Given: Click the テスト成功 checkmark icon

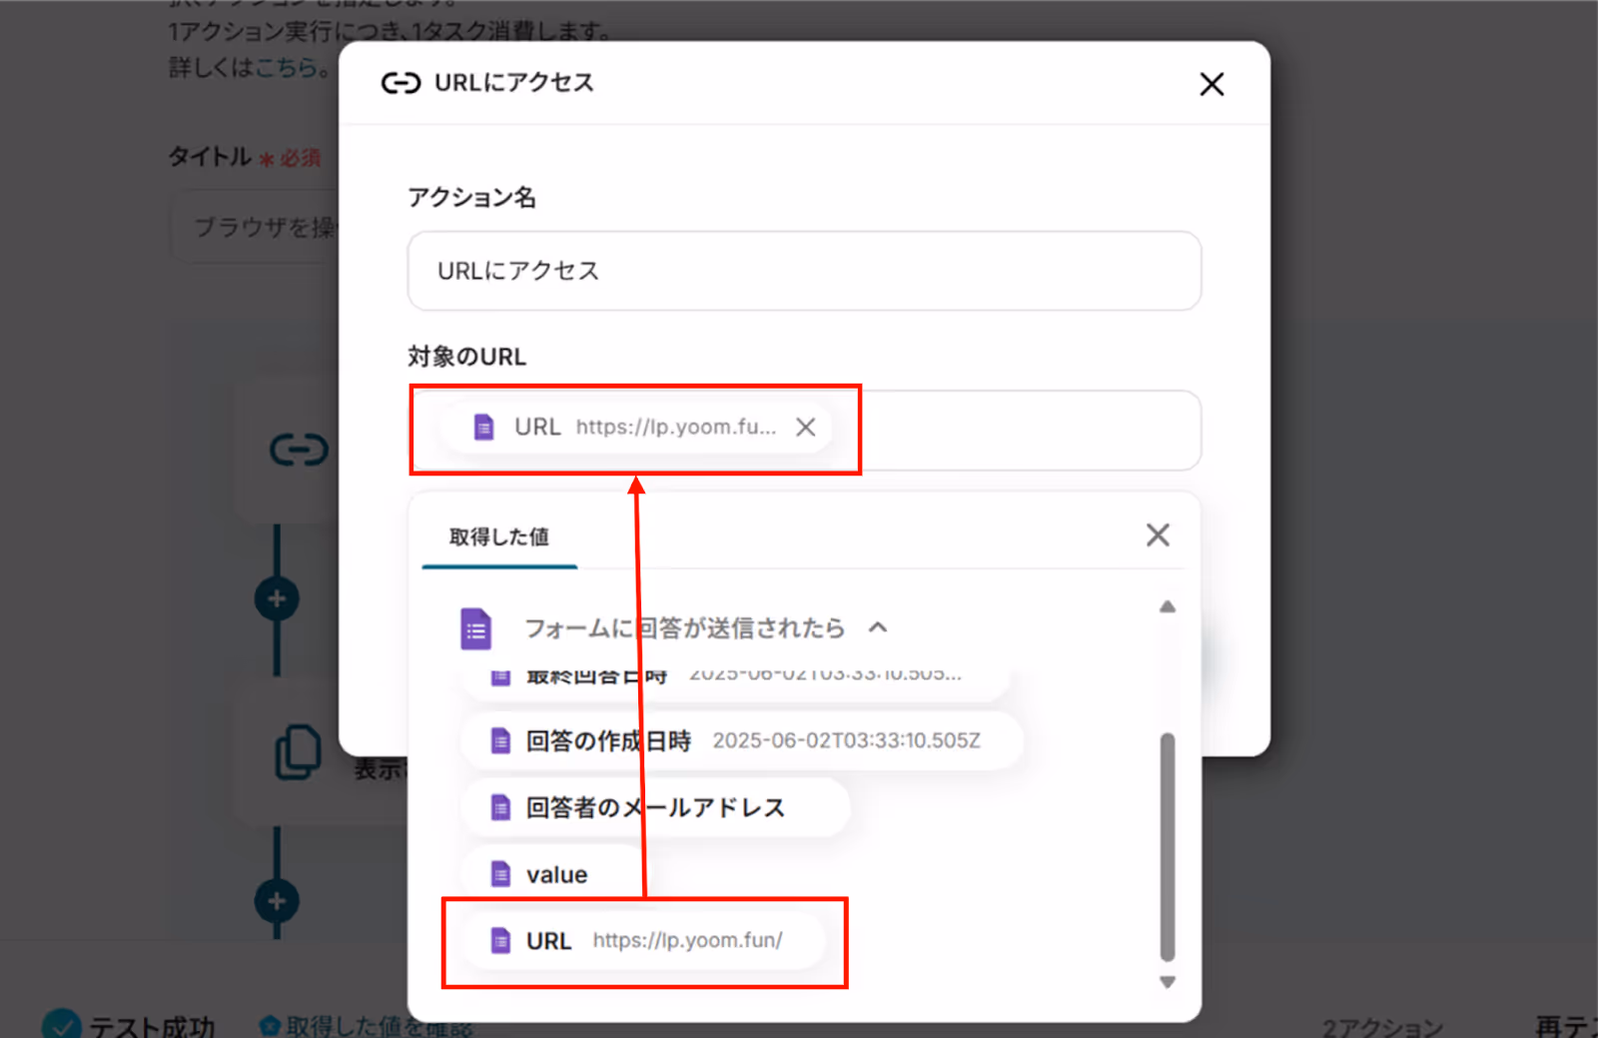Looking at the screenshot, I should coord(62,1024).
